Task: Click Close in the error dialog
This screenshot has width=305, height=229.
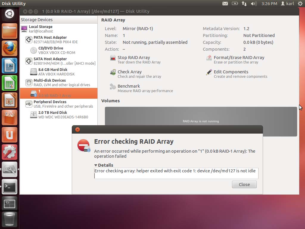Action: (244, 184)
